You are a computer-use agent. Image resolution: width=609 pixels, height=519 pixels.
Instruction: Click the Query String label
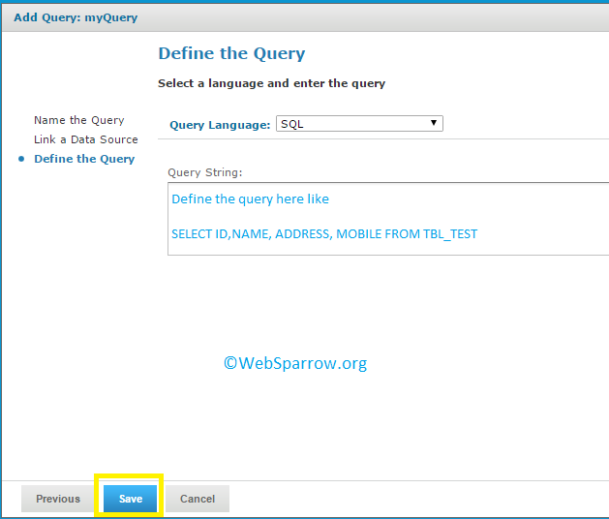point(204,172)
